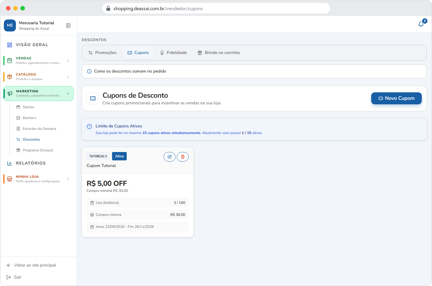Collapse the sidebar panel icon
The image size is (432, 286).
tap(68, 25)
